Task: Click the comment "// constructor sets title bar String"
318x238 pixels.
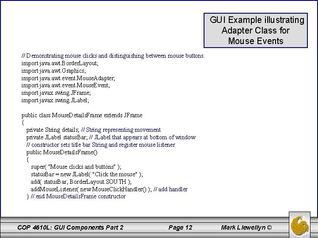Action: [x=101, y=145]
